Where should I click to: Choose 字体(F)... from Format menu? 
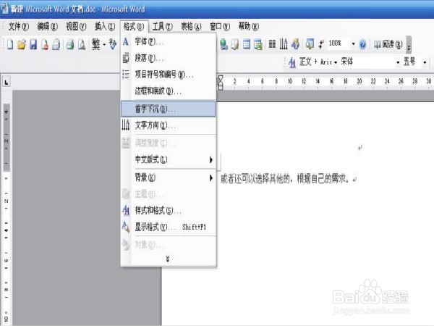click(x=169, y=42)
